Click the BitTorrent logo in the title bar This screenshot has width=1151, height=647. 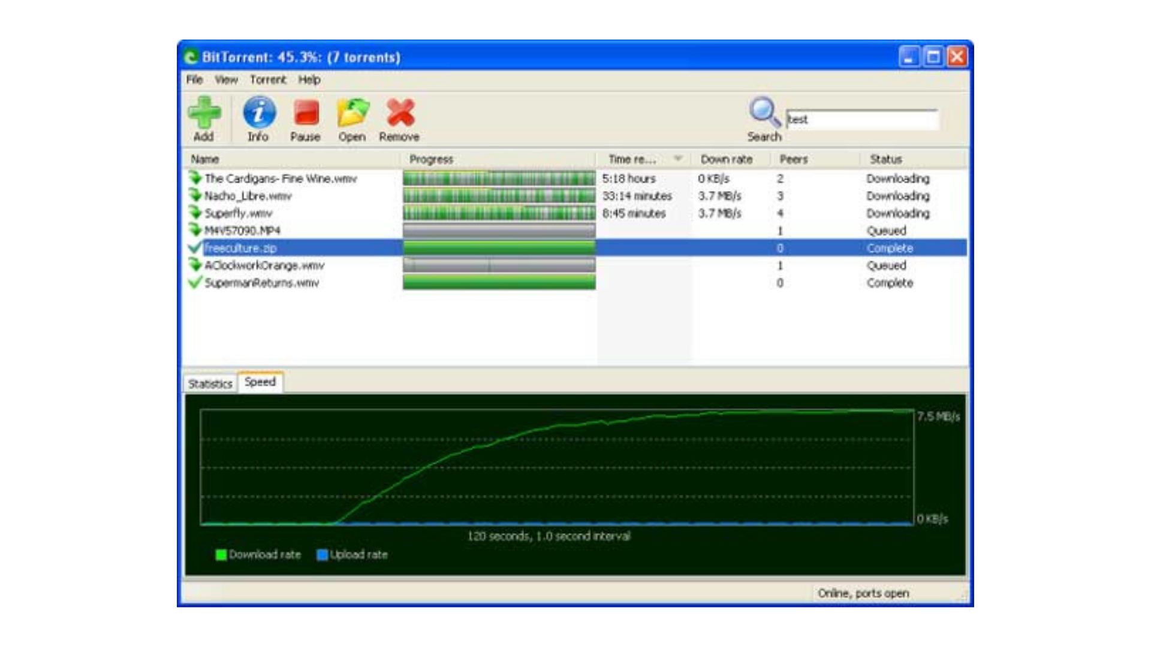pos(191,57)
